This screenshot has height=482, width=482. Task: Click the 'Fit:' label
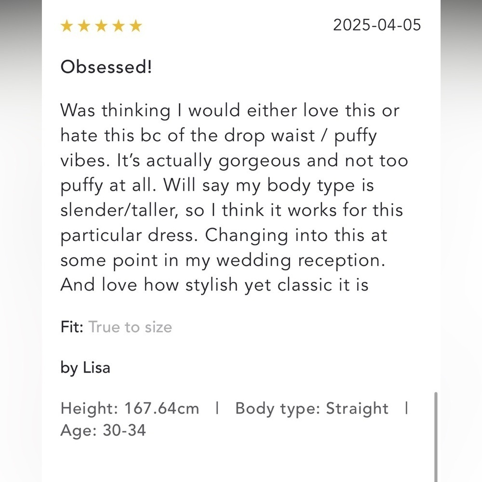tap(72, 327)
